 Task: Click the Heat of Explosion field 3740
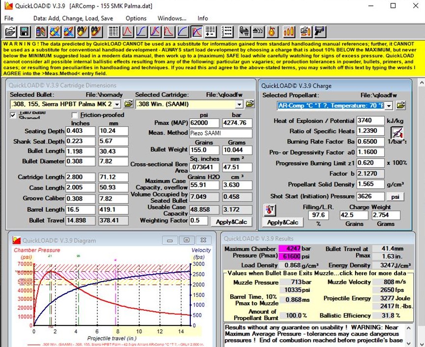[x=370, y=120]
